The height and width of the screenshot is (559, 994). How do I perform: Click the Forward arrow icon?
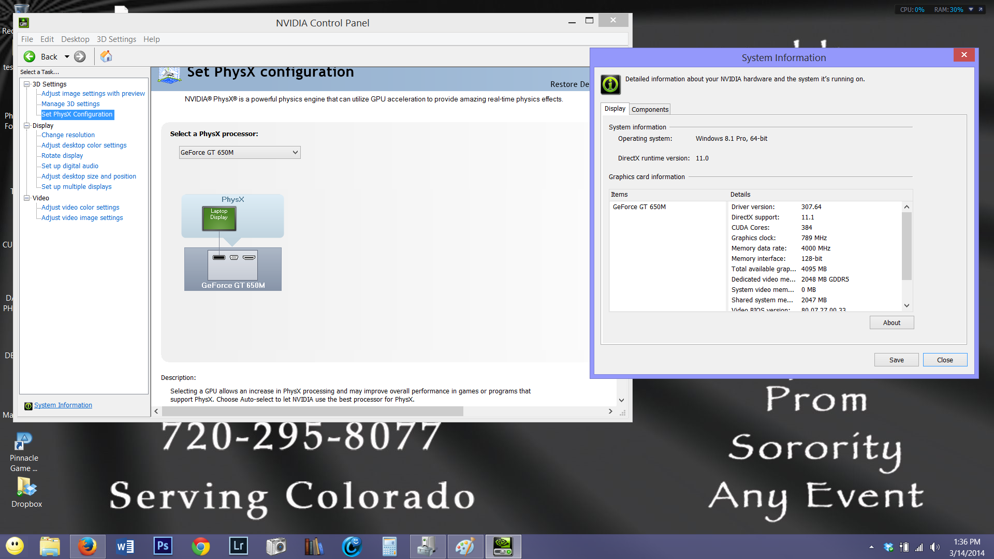tap(80, 57)
